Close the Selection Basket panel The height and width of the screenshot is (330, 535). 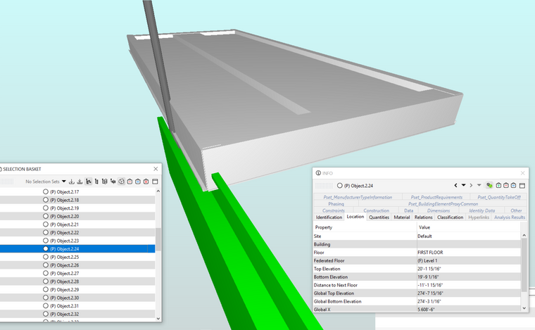[156, 169]
